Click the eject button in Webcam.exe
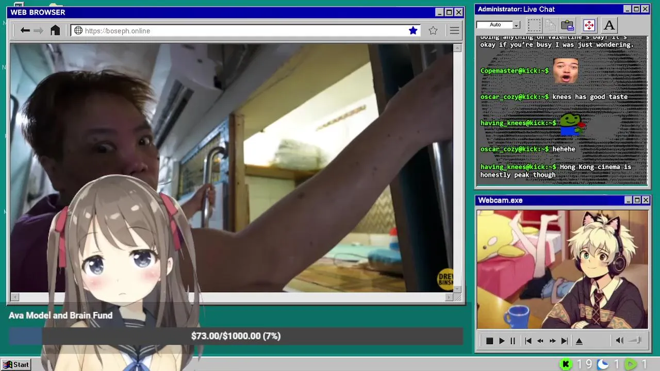Image resolution: width=660 pixels, height=371 pixels. (x=579, y=341)
